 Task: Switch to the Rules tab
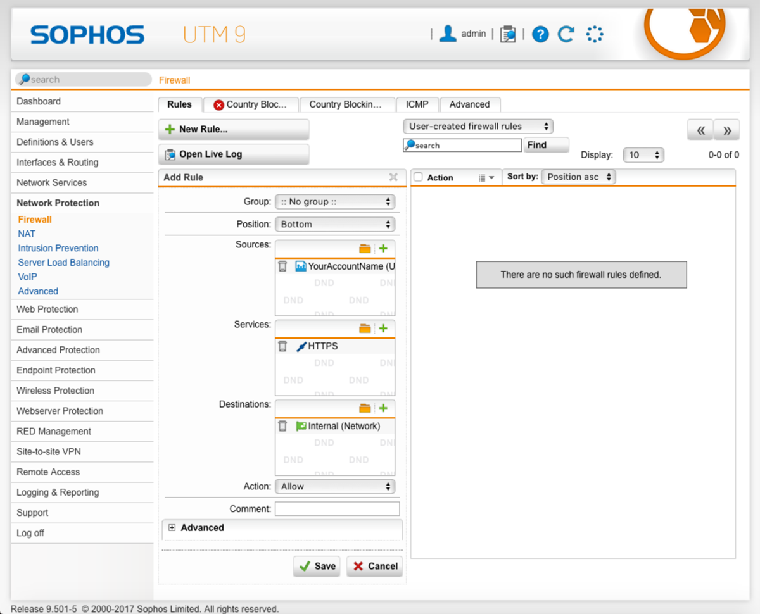click(x=179, y=104)
